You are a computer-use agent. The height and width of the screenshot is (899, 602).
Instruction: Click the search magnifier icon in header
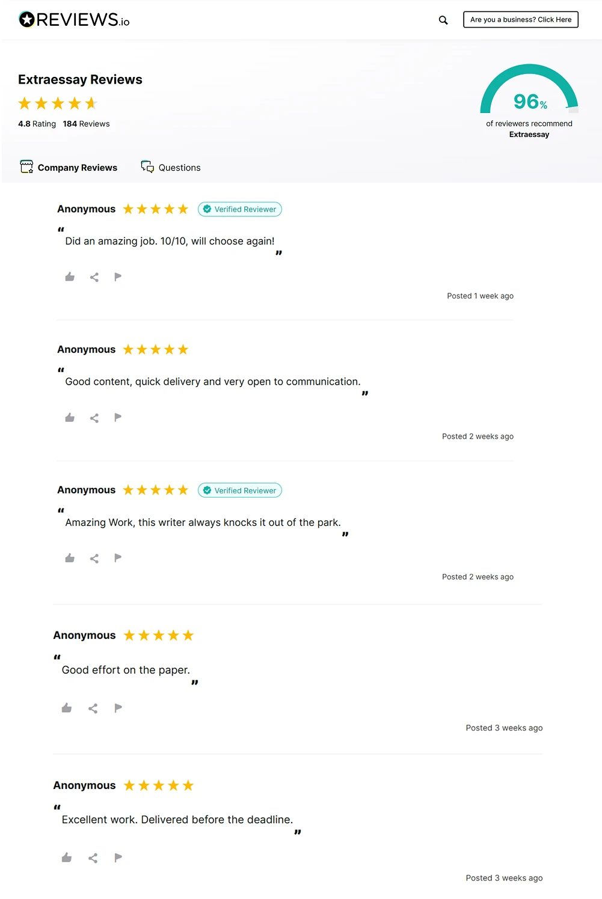443,20
